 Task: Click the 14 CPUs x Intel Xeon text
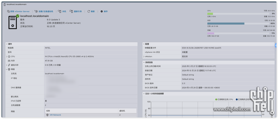point(69,57)
